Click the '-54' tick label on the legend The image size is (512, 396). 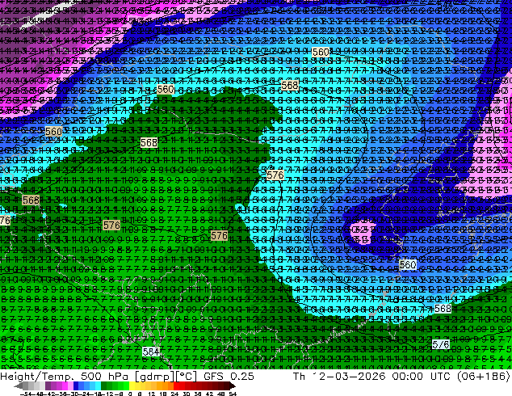coord(26,394)
